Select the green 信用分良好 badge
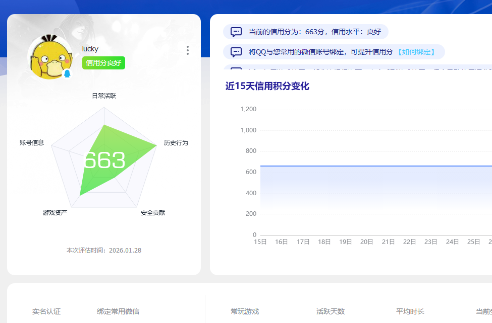The width and height of the screenshot is (492, 323). [103, 63]
